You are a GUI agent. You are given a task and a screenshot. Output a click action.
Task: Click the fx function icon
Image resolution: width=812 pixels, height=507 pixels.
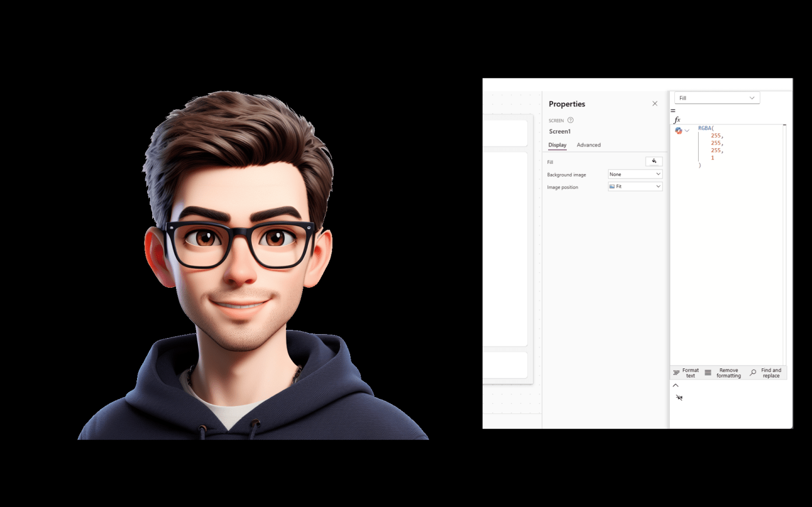tap(677, 119)
